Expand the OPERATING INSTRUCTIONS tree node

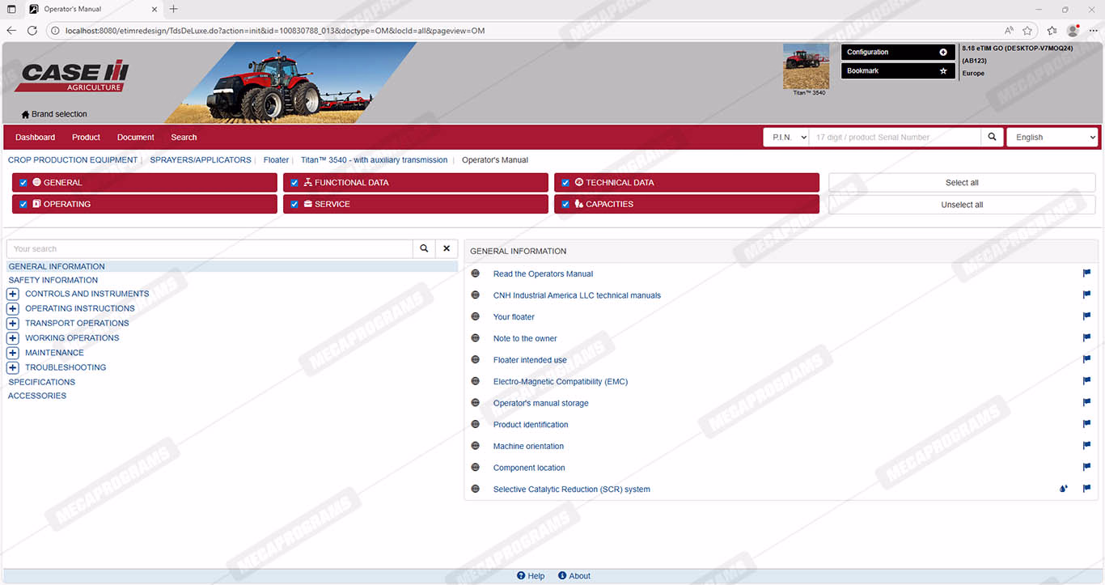coord(12,309)
